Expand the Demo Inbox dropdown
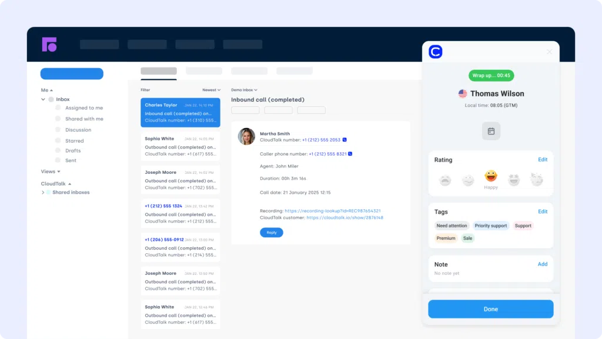Viewport: 602px width, 339px height. [x=243, y=90]
